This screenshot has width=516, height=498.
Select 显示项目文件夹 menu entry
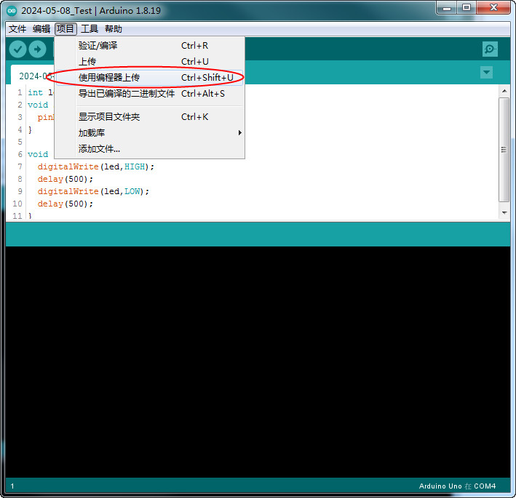(150, 117)
